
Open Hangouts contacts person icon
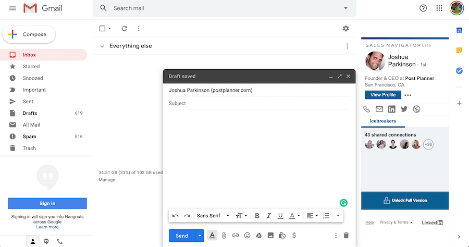click(x=33, y=241)
